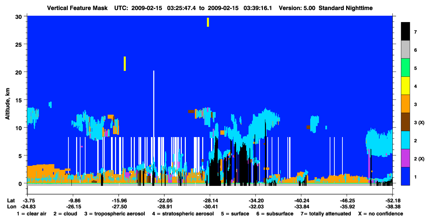Click the longitude value -26.15
This screenshot has height=223, width=436.
73,207
